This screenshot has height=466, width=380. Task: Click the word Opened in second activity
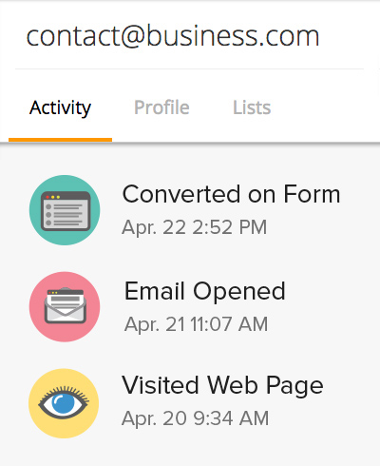[239, 292]
